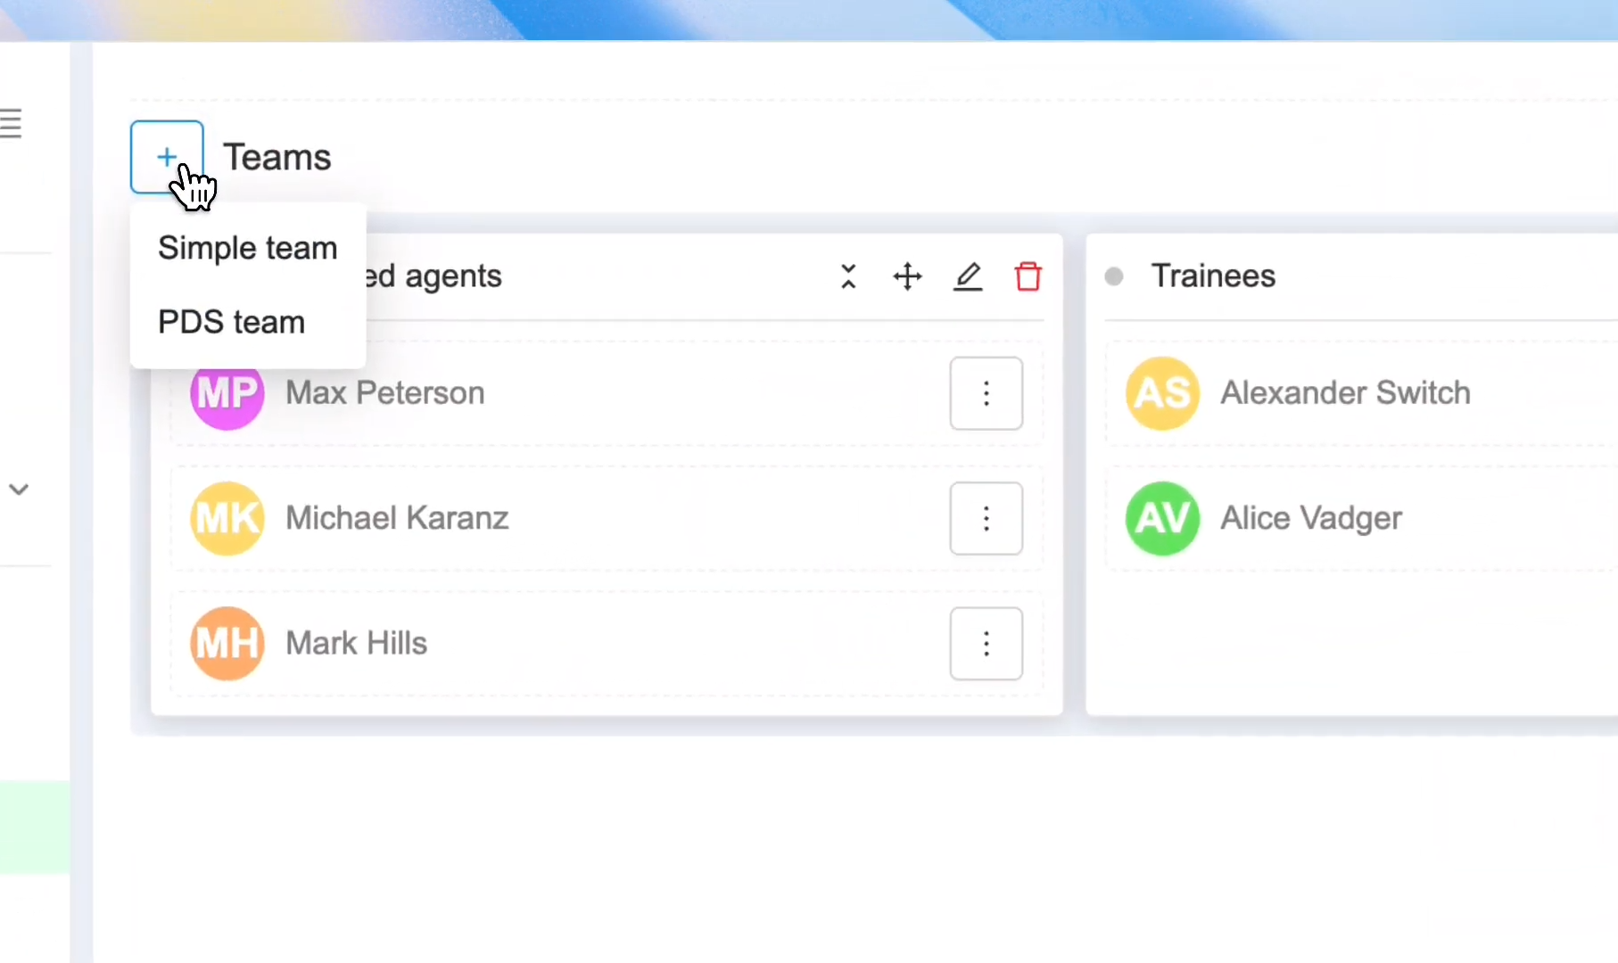Edit the agents team with the pencil icon
This screenshot has height=963, width=1618.
968,276
